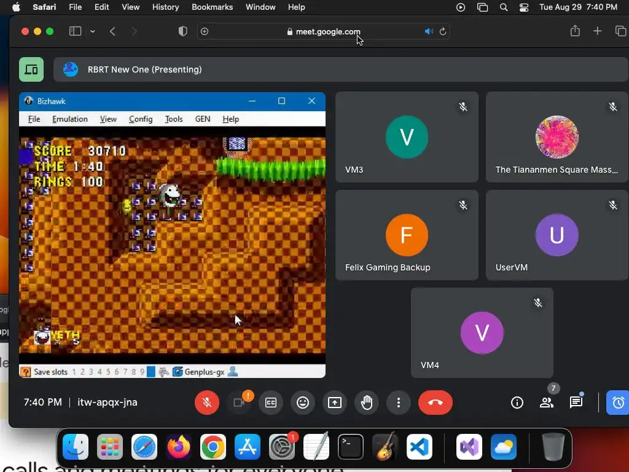This screenshot has width=629, height=472.
Task: Select save slot 5 in Bizhawk
Action: coord(108,372)
